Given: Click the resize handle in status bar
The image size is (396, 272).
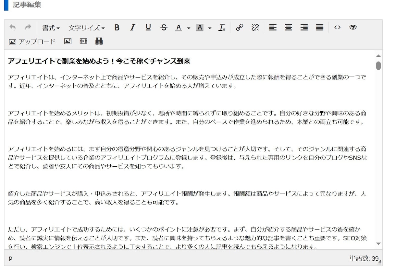Looking at the screenshot, I should pos(379,263).
